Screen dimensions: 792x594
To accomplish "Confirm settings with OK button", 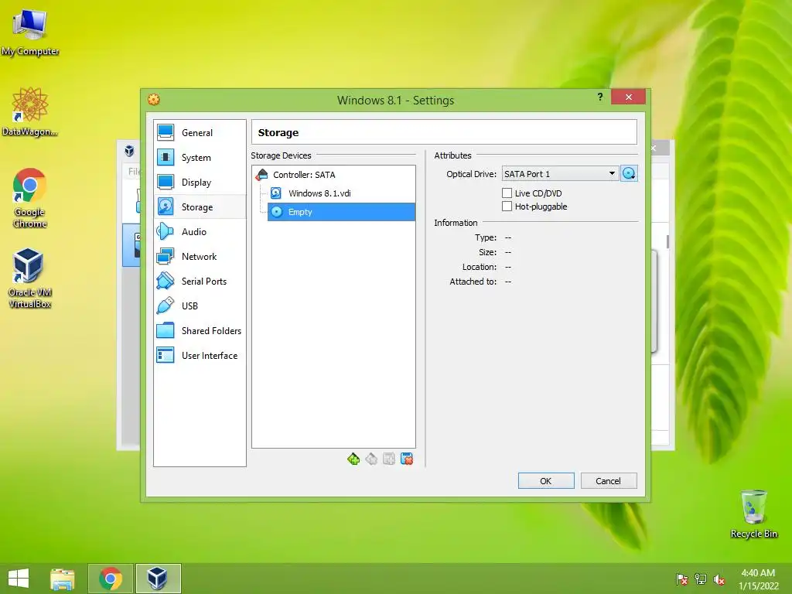I will click(x=546, y=480).
